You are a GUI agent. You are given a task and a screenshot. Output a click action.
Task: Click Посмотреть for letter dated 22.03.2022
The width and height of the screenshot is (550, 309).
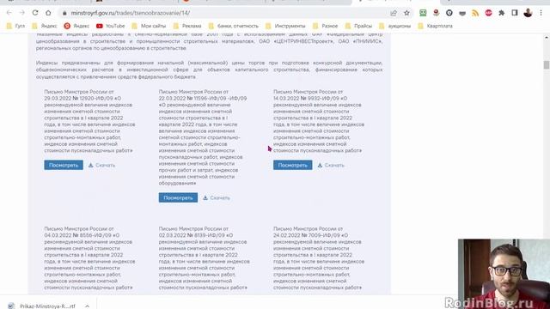point(178,197)
